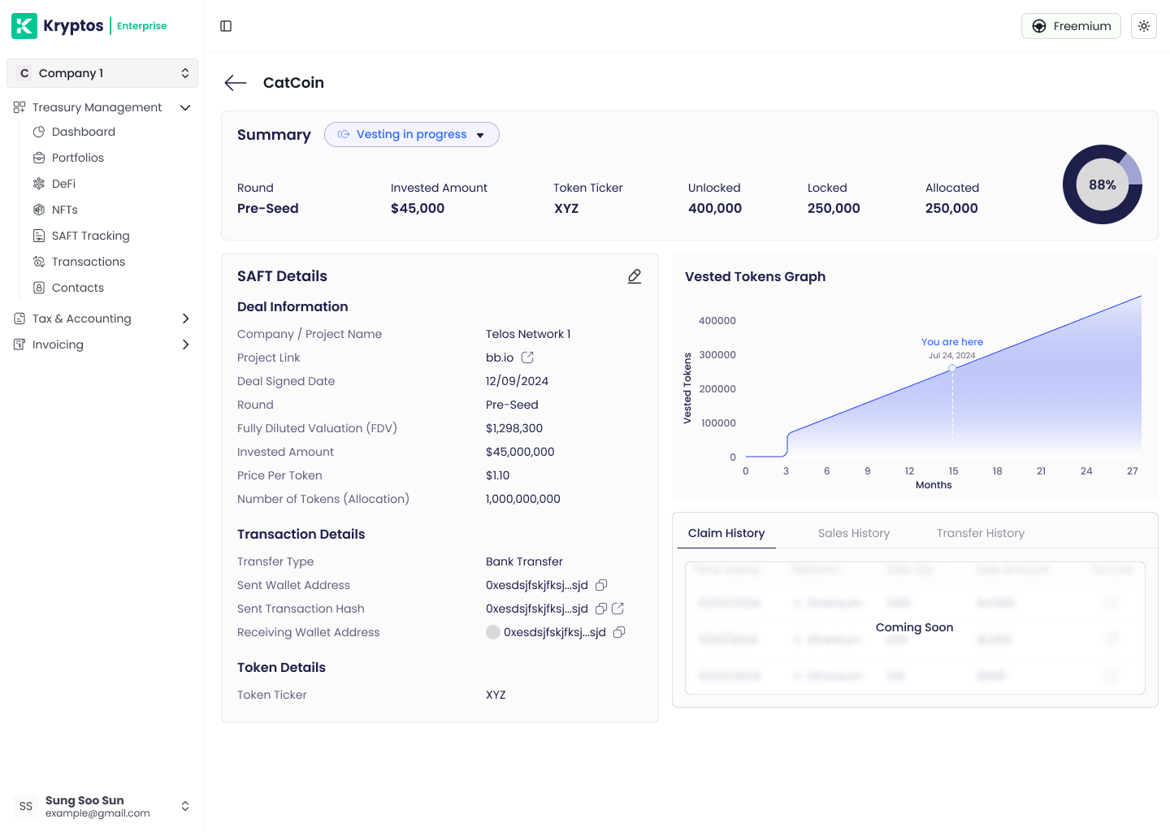Click external link icon beside bb.io

[x=527, y=357]
